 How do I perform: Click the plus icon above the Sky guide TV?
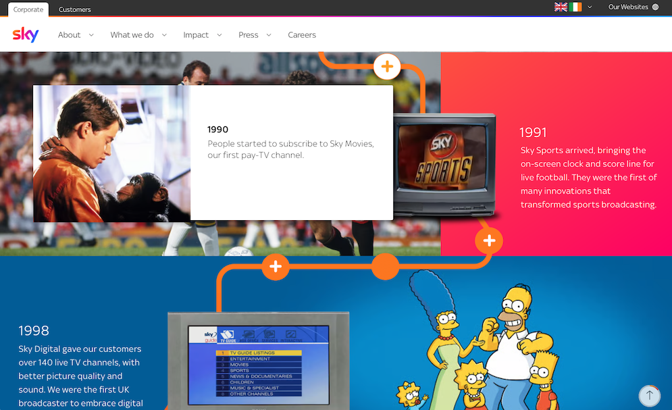[x=276, y=266]
